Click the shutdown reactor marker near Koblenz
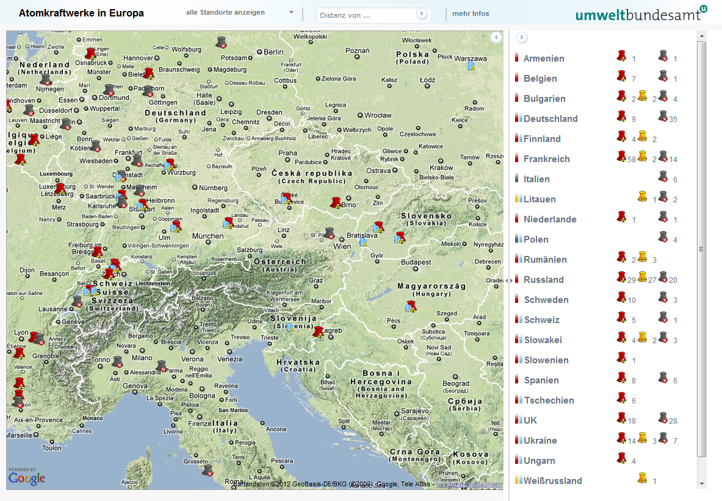 coord(96,146)
